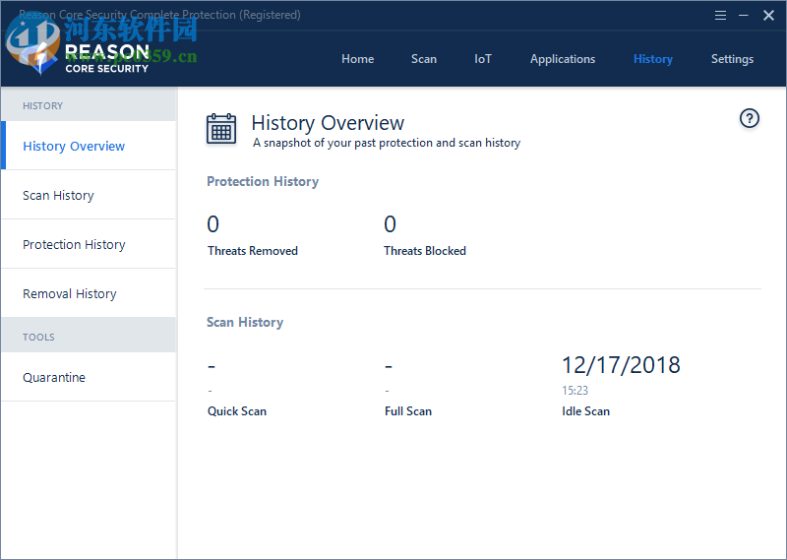
Task: Open Quarantine under Tools
Action: (89, 377)
